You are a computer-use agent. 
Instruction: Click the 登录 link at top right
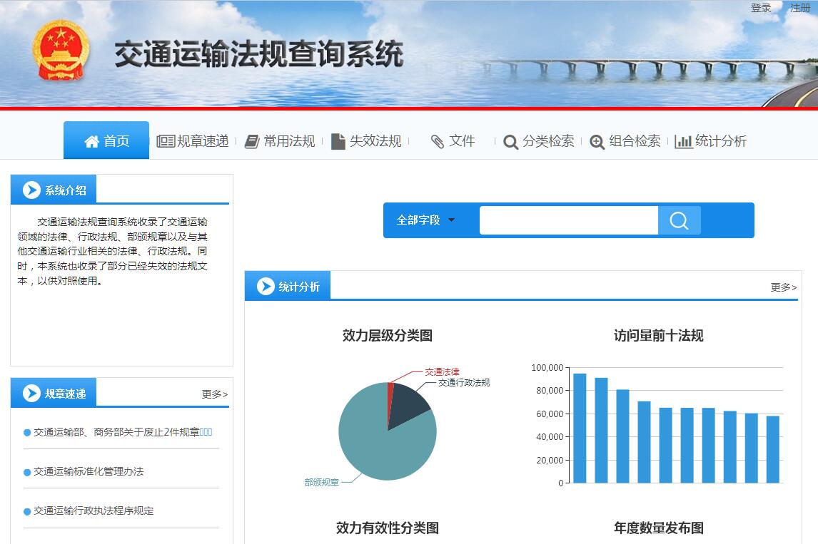pos(761,8)
